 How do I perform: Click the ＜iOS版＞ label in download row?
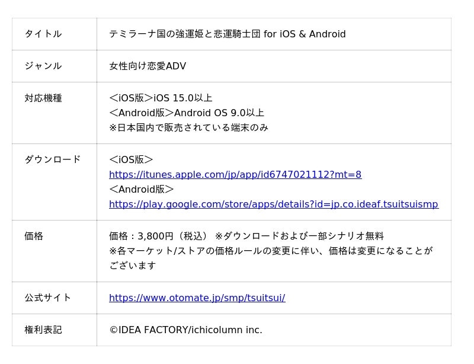(x=131, y=159)
